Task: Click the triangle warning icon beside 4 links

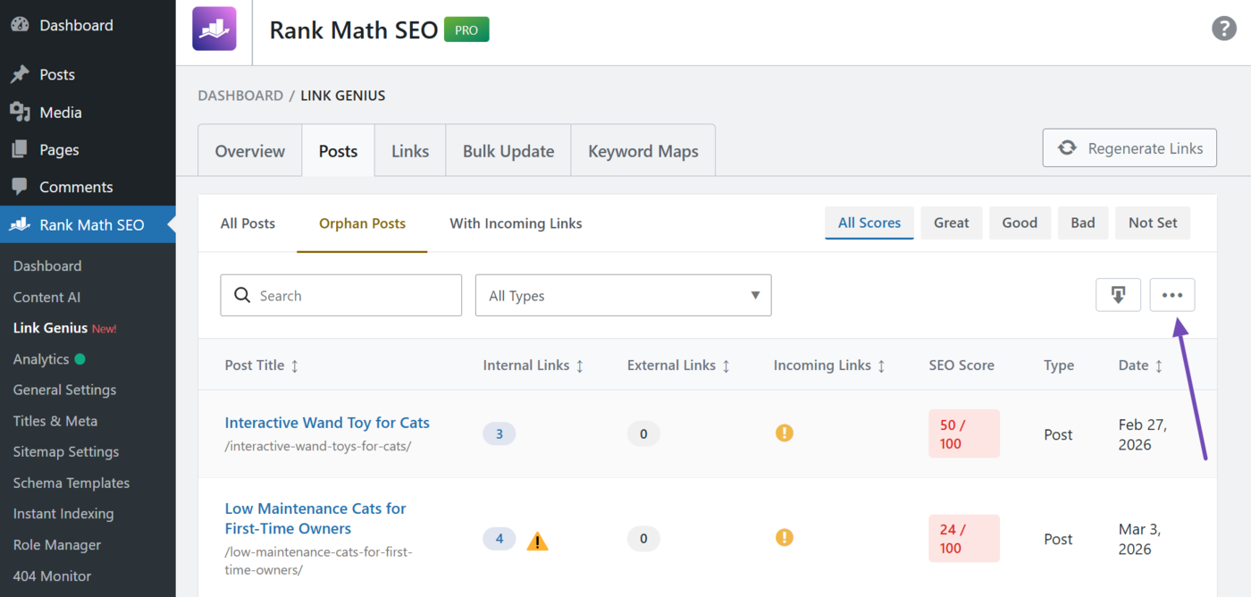Action: point(537,541)
